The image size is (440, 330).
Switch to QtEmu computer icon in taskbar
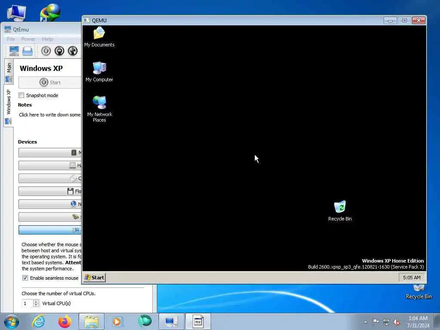click(171, 321)
